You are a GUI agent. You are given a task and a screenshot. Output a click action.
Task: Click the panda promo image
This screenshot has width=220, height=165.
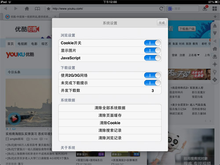pos(181,147)
